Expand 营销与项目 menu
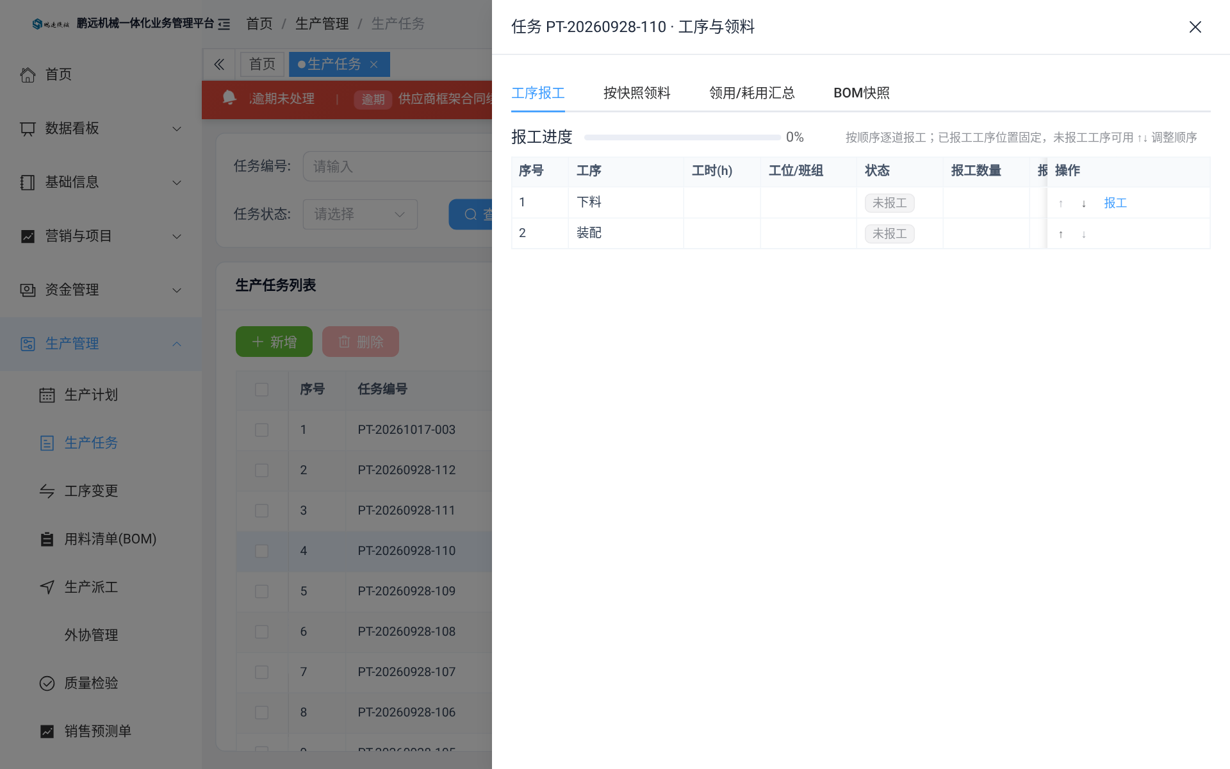 (101, 236)
